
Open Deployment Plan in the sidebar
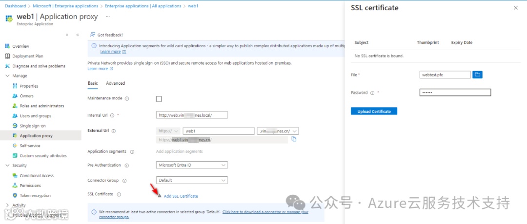tap(27, 56)
